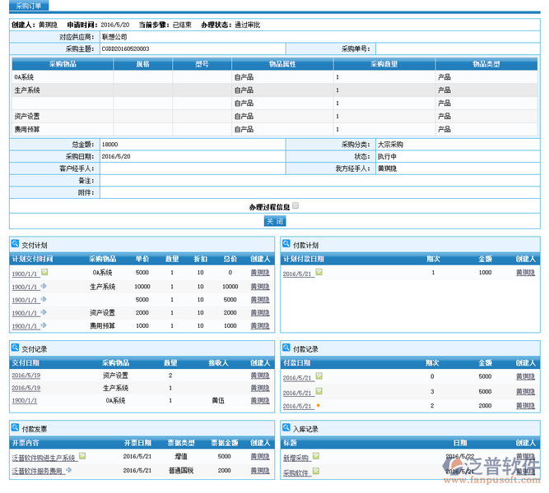The width and height of the screenshot is (549, 493).
Task: Open 1900/1/1 link in 生产系统 delivery plan row
Action: [x=25, y=287]
